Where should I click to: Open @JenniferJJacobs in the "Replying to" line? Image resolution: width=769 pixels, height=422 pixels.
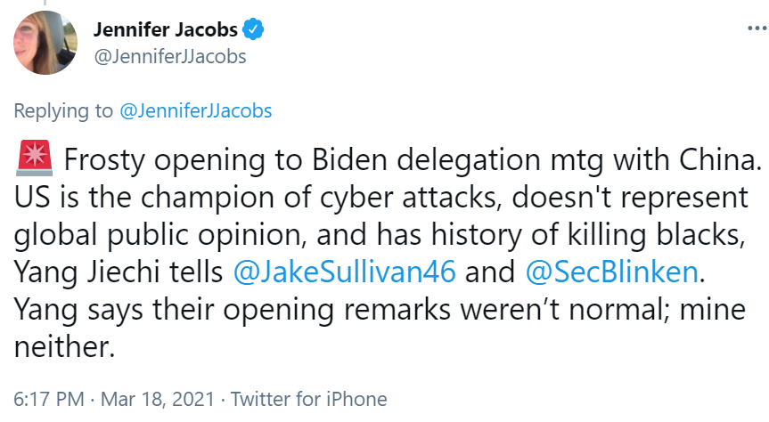click(x=195, y=111)
